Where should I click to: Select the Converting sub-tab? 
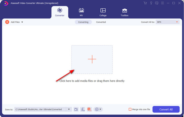(83, 22)
